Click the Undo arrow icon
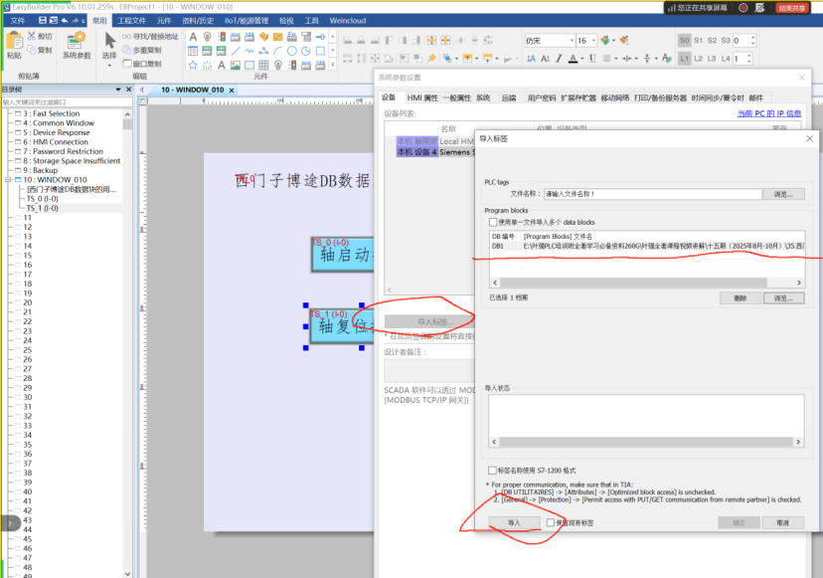This screenshot has height=578, width=823. pyautogui.click(x=65, y=21)
